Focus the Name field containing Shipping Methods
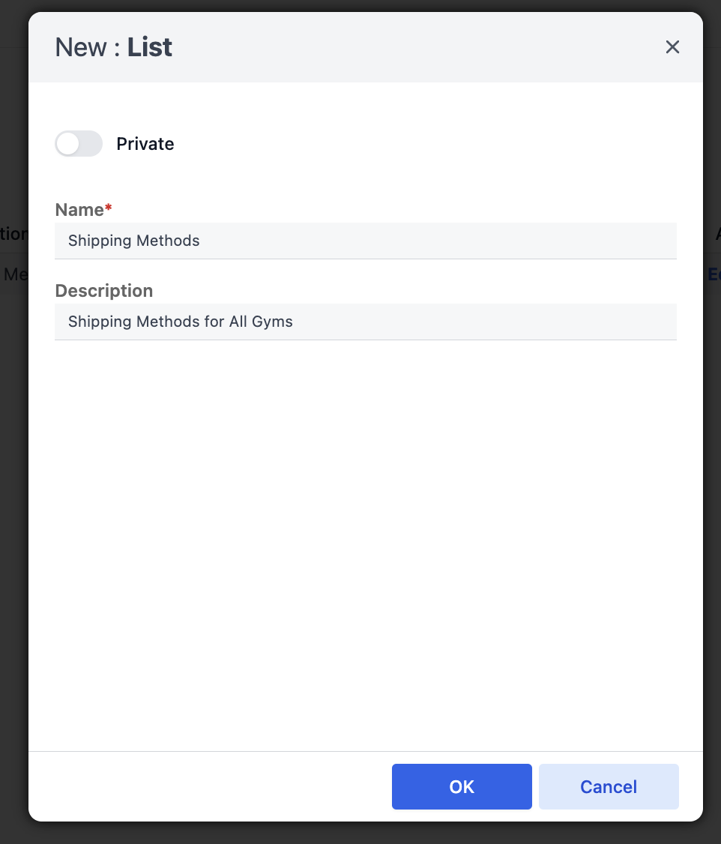 (x=365, y=241)
